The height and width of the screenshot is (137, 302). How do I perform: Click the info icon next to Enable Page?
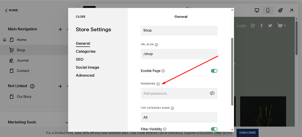coord(163,71)
